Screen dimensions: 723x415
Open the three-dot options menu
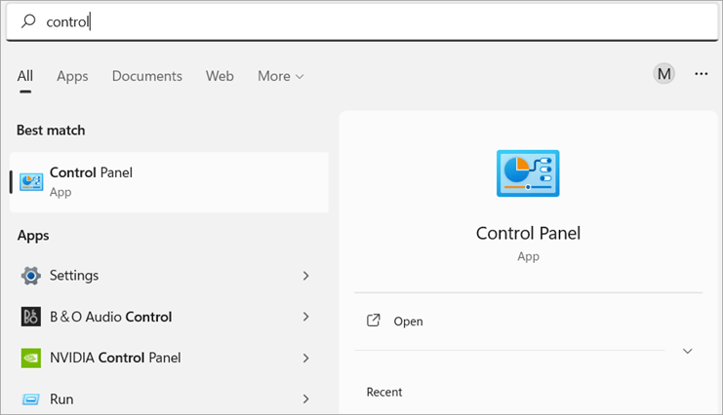click(x=701, y=74)
